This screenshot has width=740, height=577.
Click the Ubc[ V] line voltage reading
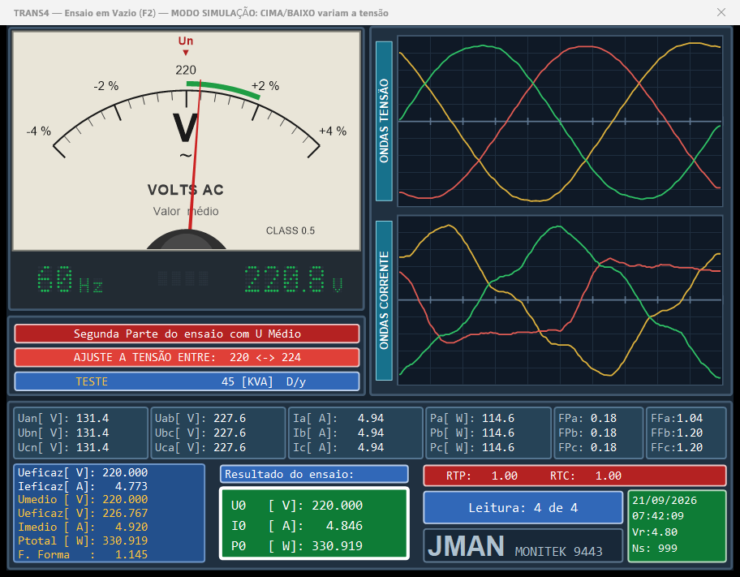tap(200, 433)
